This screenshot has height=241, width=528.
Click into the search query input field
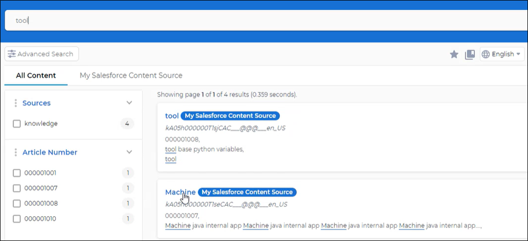tap(259, 21)
